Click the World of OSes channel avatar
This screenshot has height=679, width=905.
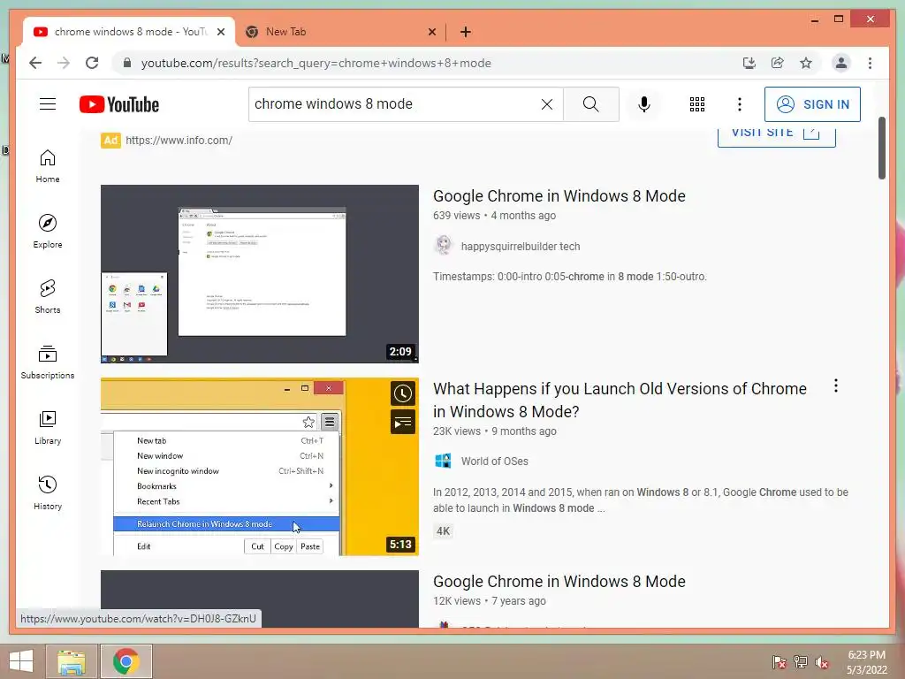tap(444, 461)
